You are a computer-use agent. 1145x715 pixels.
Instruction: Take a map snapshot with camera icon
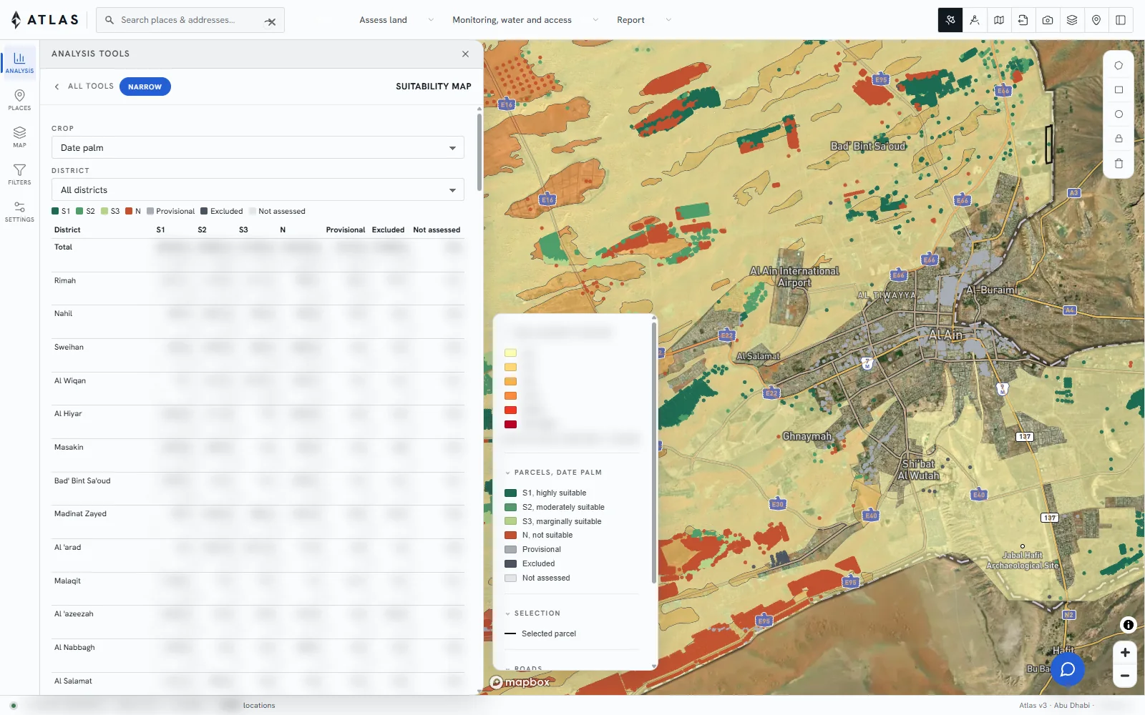(x=1048, y=20)
